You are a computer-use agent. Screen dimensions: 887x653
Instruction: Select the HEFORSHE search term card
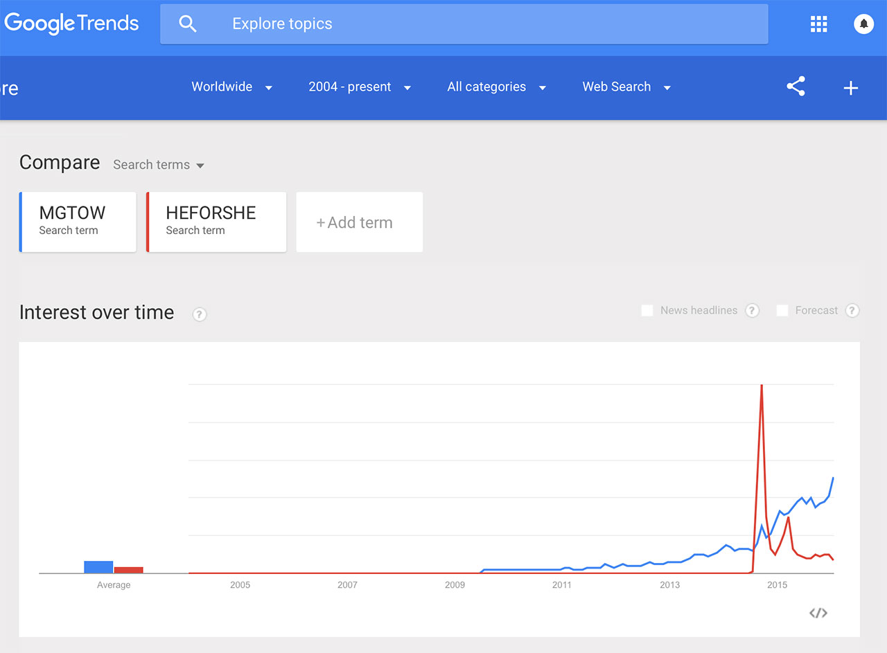[x=216, y=222]
